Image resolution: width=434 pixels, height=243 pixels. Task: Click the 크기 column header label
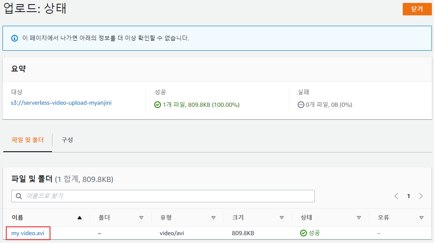tap(238, 218)
